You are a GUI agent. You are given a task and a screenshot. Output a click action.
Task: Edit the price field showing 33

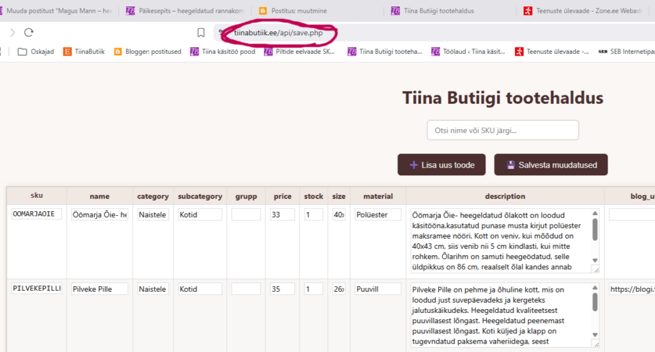(282, 214)
